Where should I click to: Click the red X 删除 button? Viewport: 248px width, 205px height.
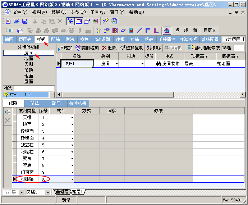pos(109,48)
